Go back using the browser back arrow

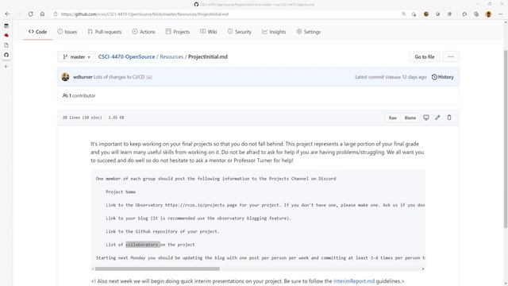(7, 14)
